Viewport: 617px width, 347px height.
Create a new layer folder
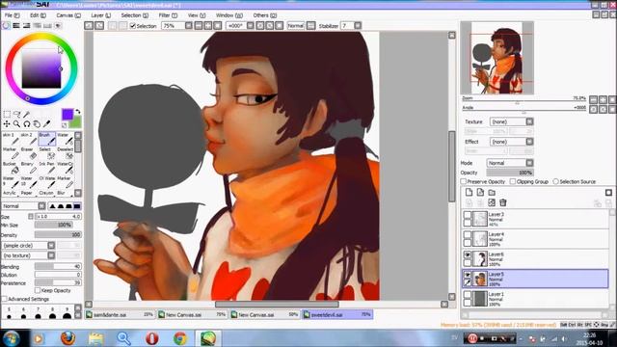(492, 192)
